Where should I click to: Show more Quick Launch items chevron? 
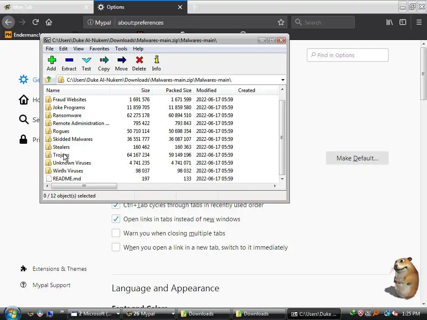[62, 312]
